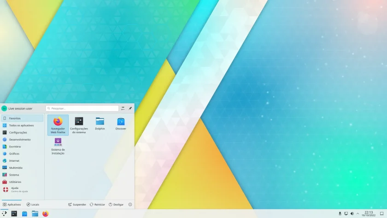Viewport: 387px width, 218px height.
Task: Click Live session user avatar
Action: 4,108
